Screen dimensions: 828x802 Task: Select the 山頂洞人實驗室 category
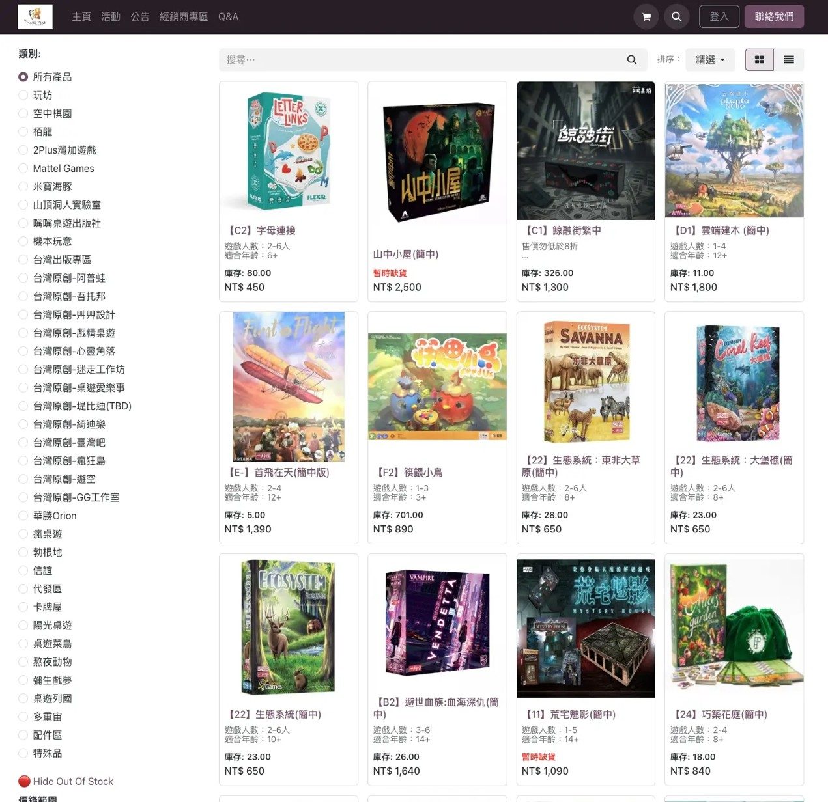60,204
